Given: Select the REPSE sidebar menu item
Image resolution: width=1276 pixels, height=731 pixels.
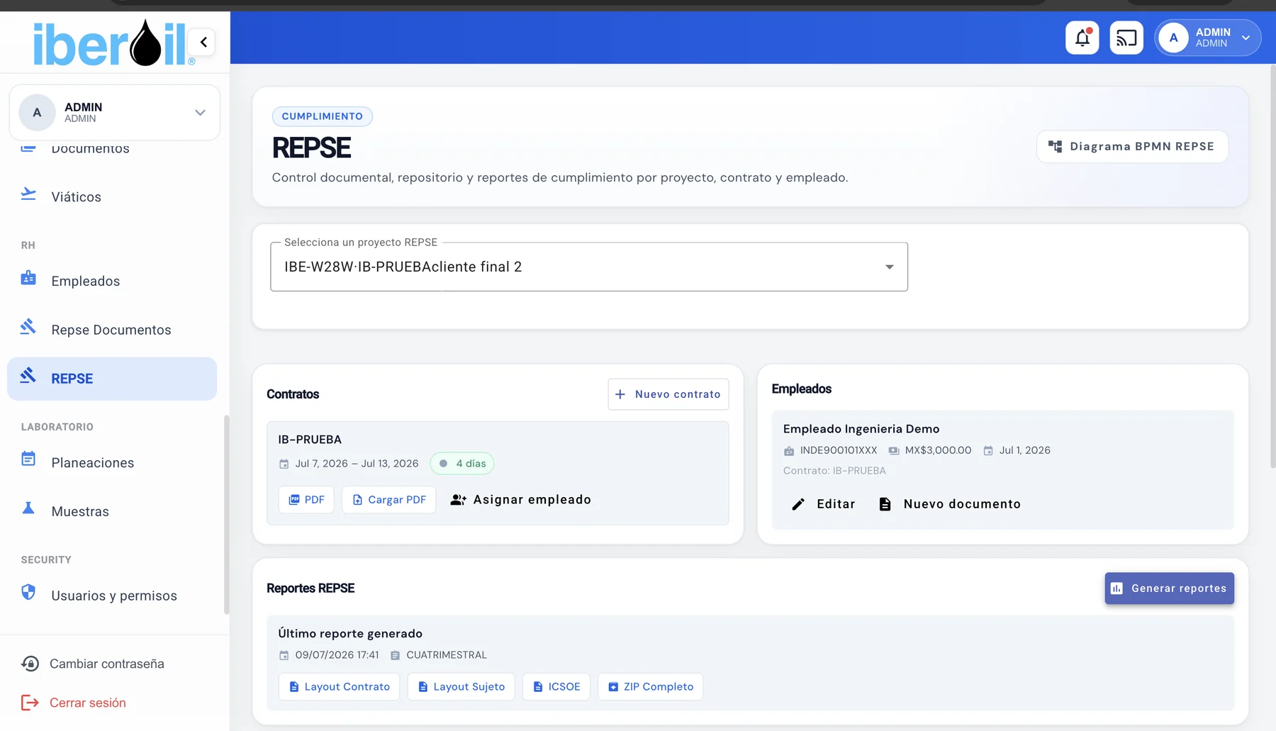Looking at the screenshot, I should coord(112,379).
